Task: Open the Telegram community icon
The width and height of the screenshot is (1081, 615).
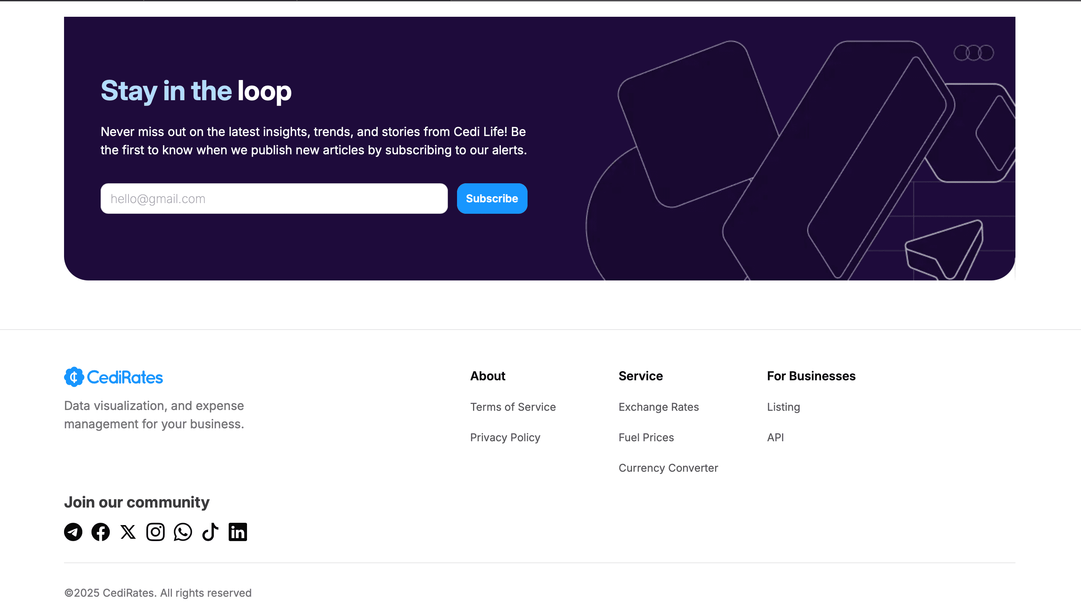Action: tap(73, 532)
